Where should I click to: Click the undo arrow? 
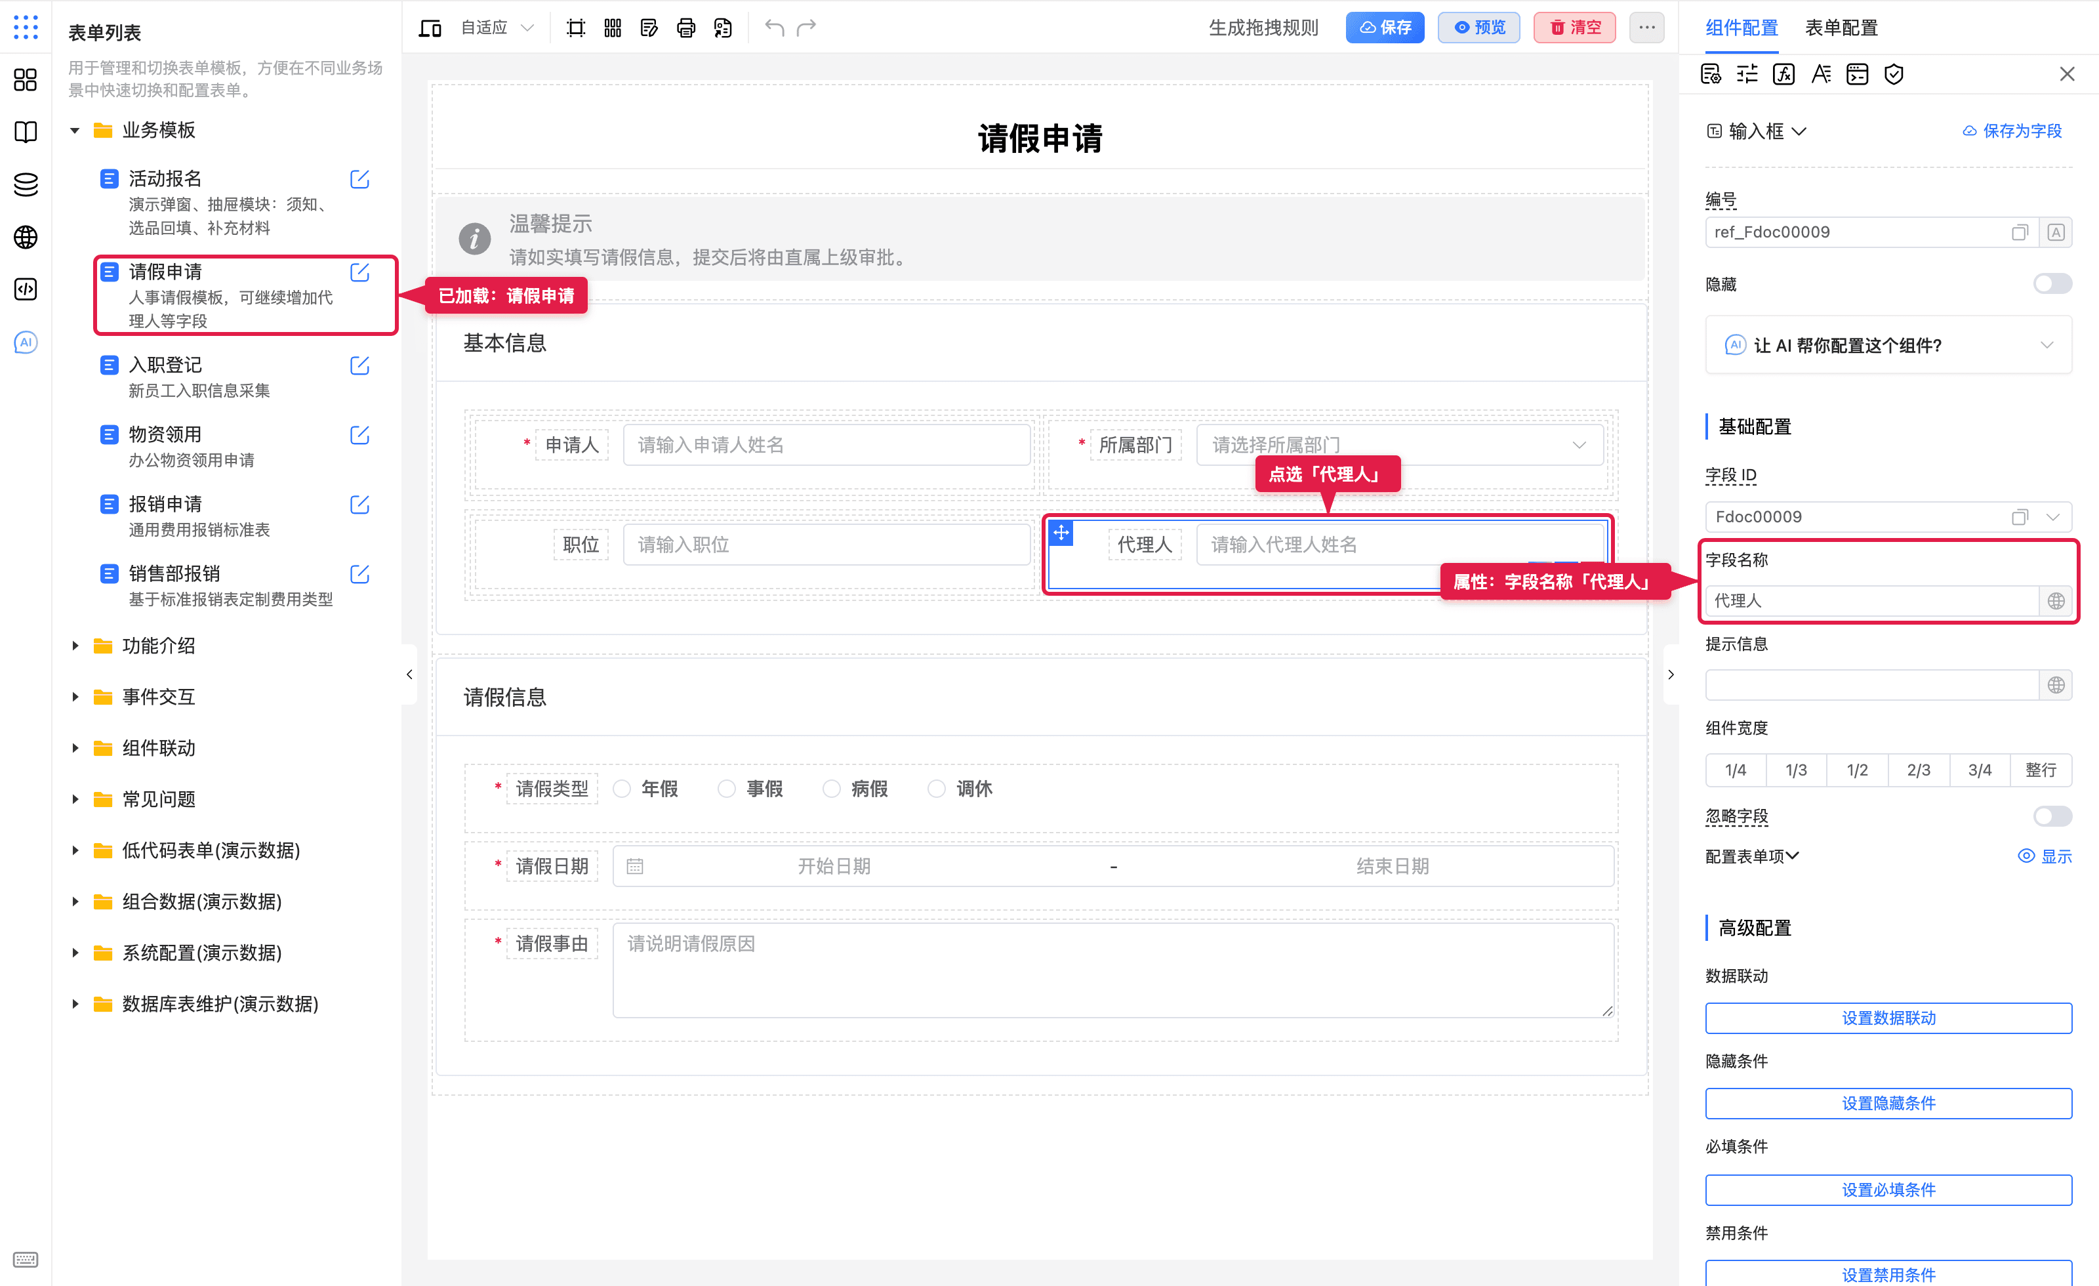[x=773, y=28]
